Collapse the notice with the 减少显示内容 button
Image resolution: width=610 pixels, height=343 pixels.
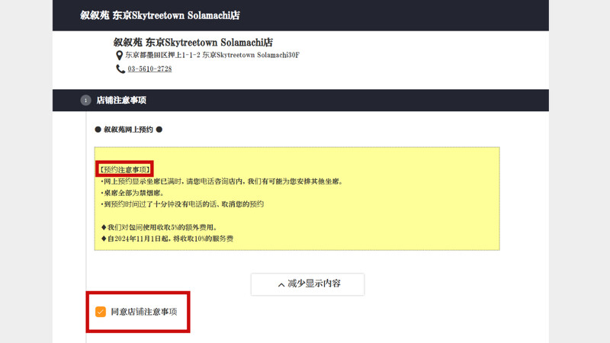(x=307, y=284)
